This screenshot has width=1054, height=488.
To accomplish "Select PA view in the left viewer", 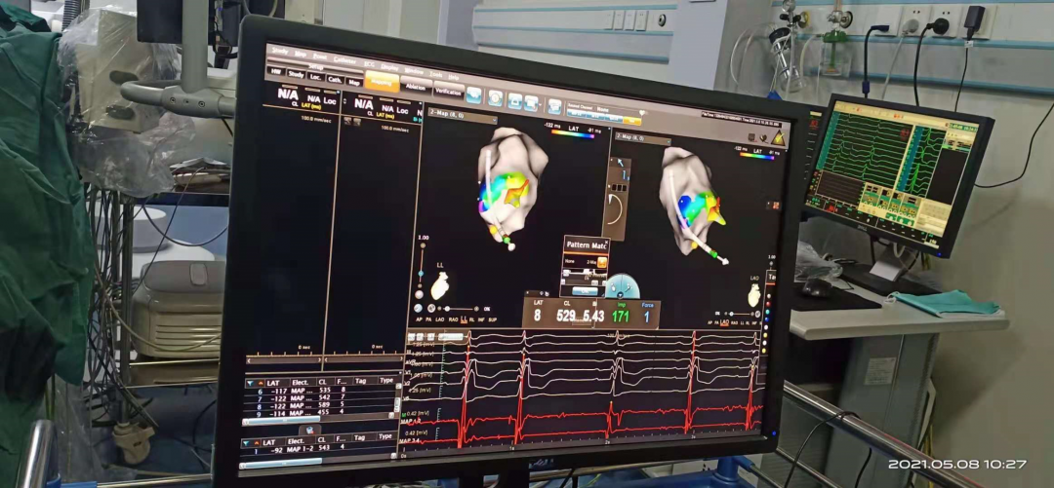I will pos(428,319).
